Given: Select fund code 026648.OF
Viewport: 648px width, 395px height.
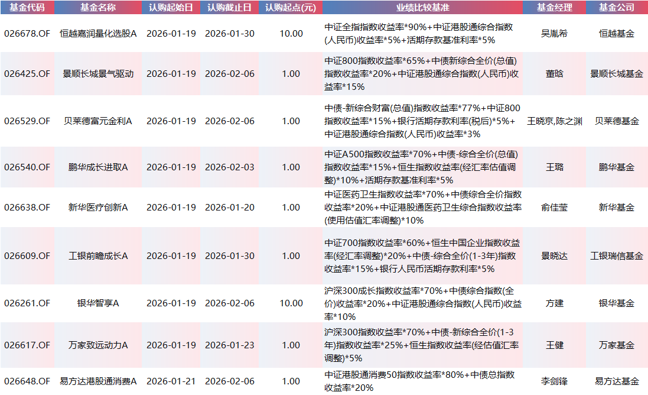Looking at the screenshot, I should click(27, 381).
